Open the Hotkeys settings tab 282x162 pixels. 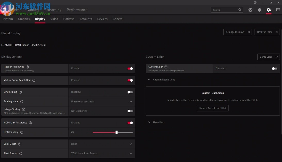[x=69, y=19]
